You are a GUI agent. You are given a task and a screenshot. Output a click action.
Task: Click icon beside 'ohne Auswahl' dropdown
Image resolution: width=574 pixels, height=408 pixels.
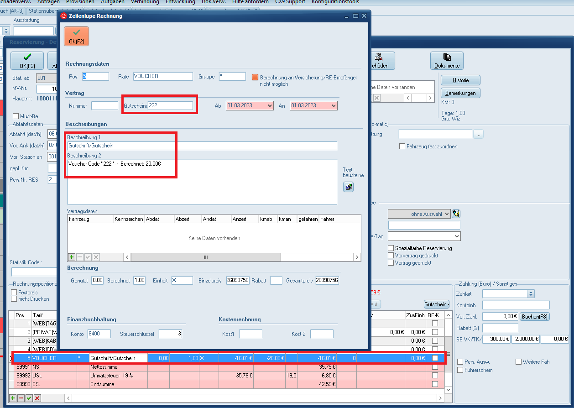pyautogui.click(x=456, y=214)
